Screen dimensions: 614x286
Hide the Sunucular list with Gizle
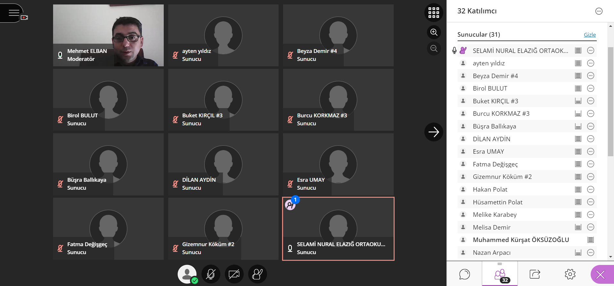pyautogui.click(x=590, y=35)
